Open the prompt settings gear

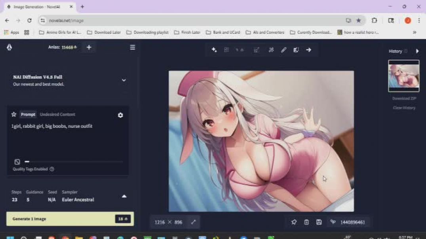coord(120,115)
